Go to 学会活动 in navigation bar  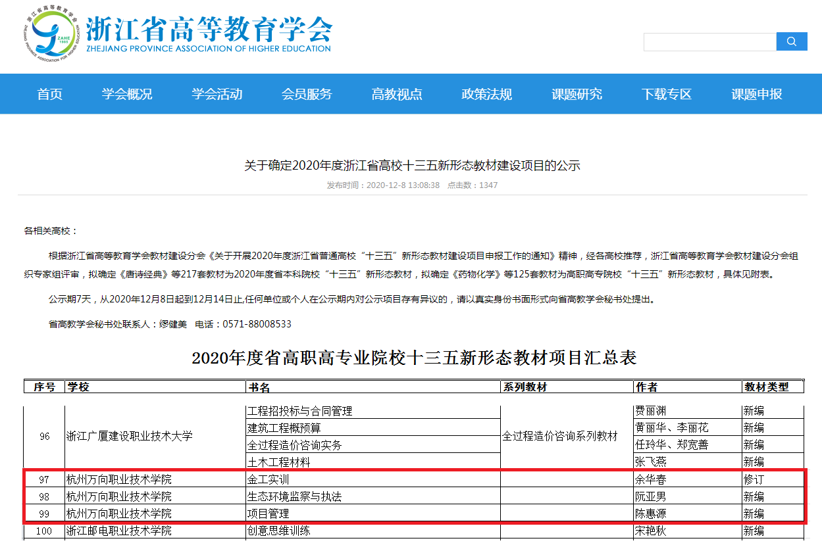point(217,94)
